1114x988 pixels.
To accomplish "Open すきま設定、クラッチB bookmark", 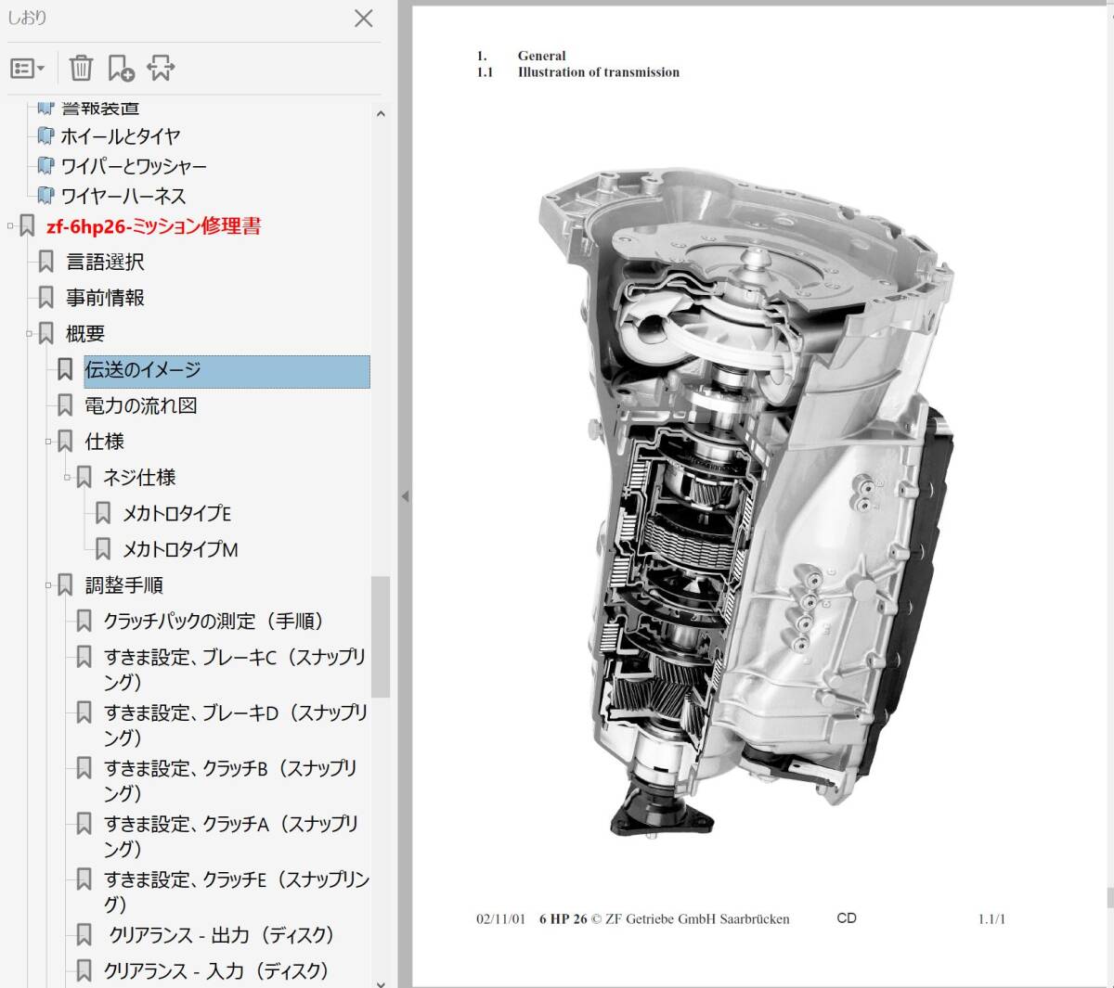I will tap(230, 780).
